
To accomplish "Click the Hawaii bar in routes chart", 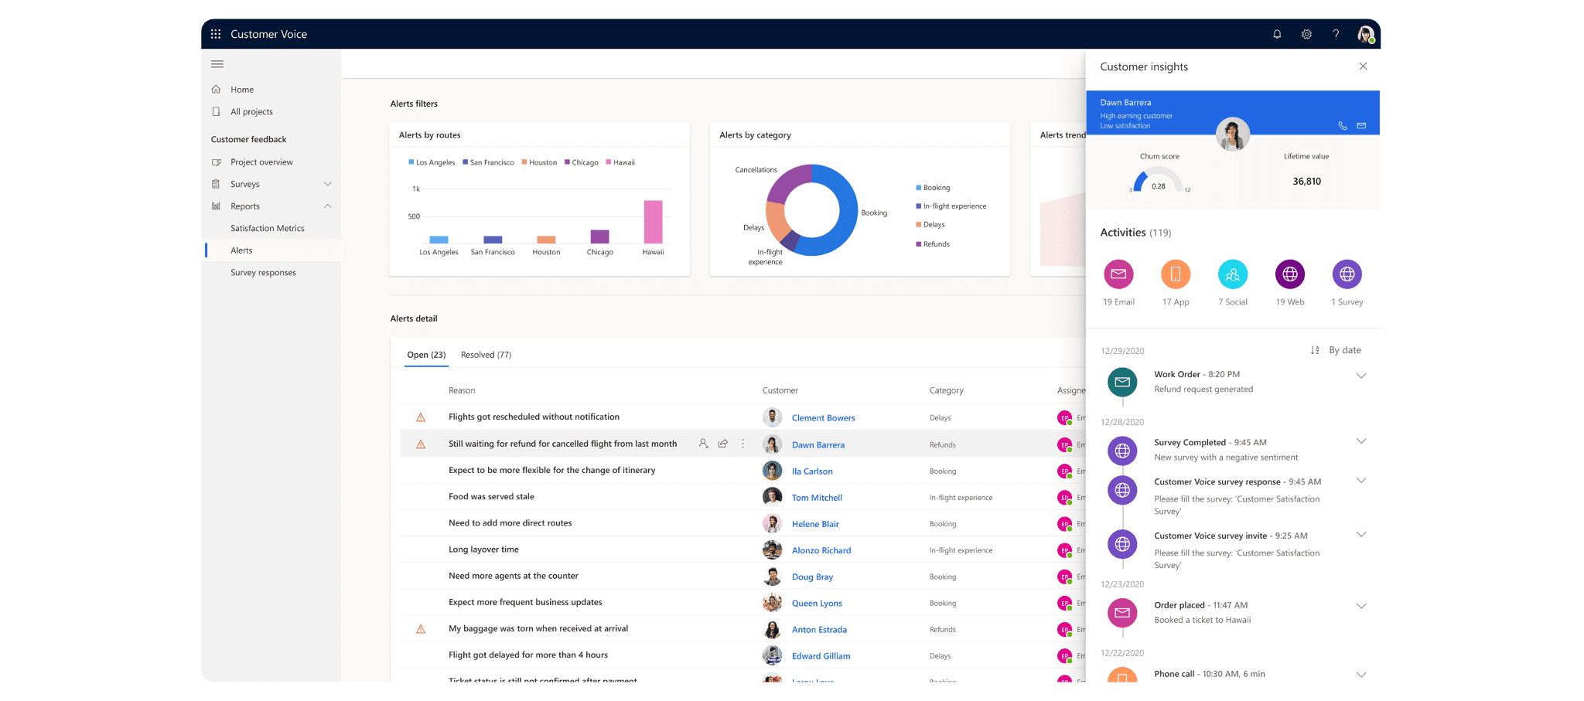I will 653,223.
